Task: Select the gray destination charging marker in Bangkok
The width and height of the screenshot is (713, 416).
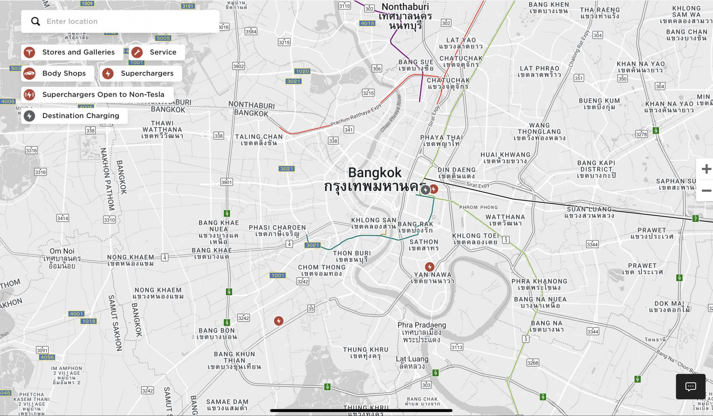Action: [425, 190]
